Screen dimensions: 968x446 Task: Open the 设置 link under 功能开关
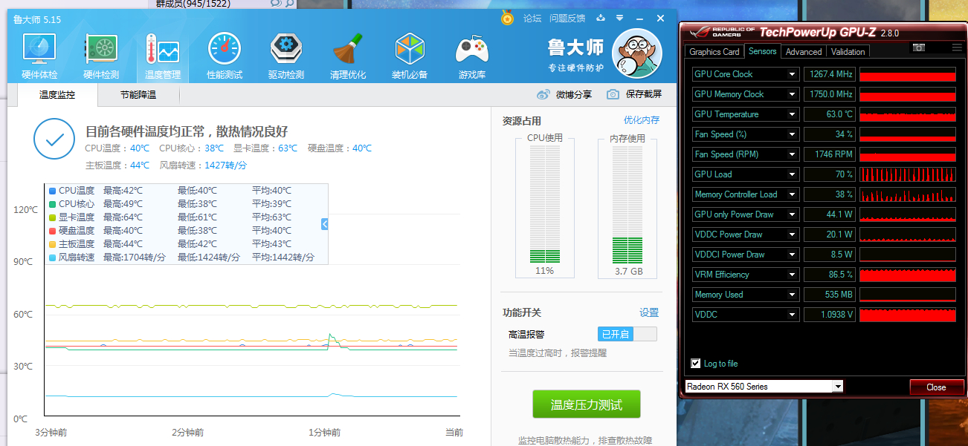[649, 313]
